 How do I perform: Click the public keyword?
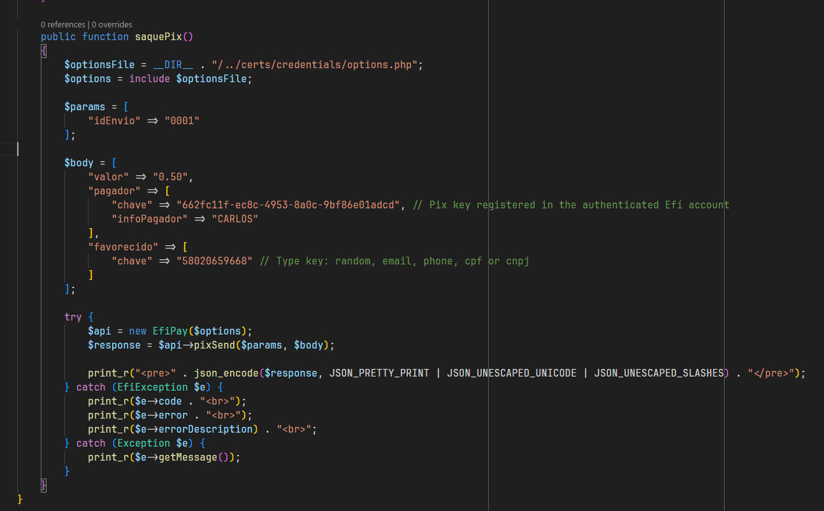tap(59, 37)
